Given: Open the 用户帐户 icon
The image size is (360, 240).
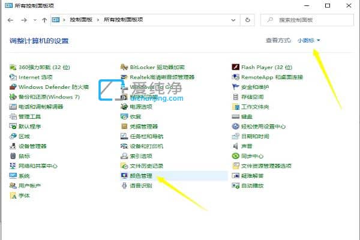Looking at the screenshot, I should (13, 185).
